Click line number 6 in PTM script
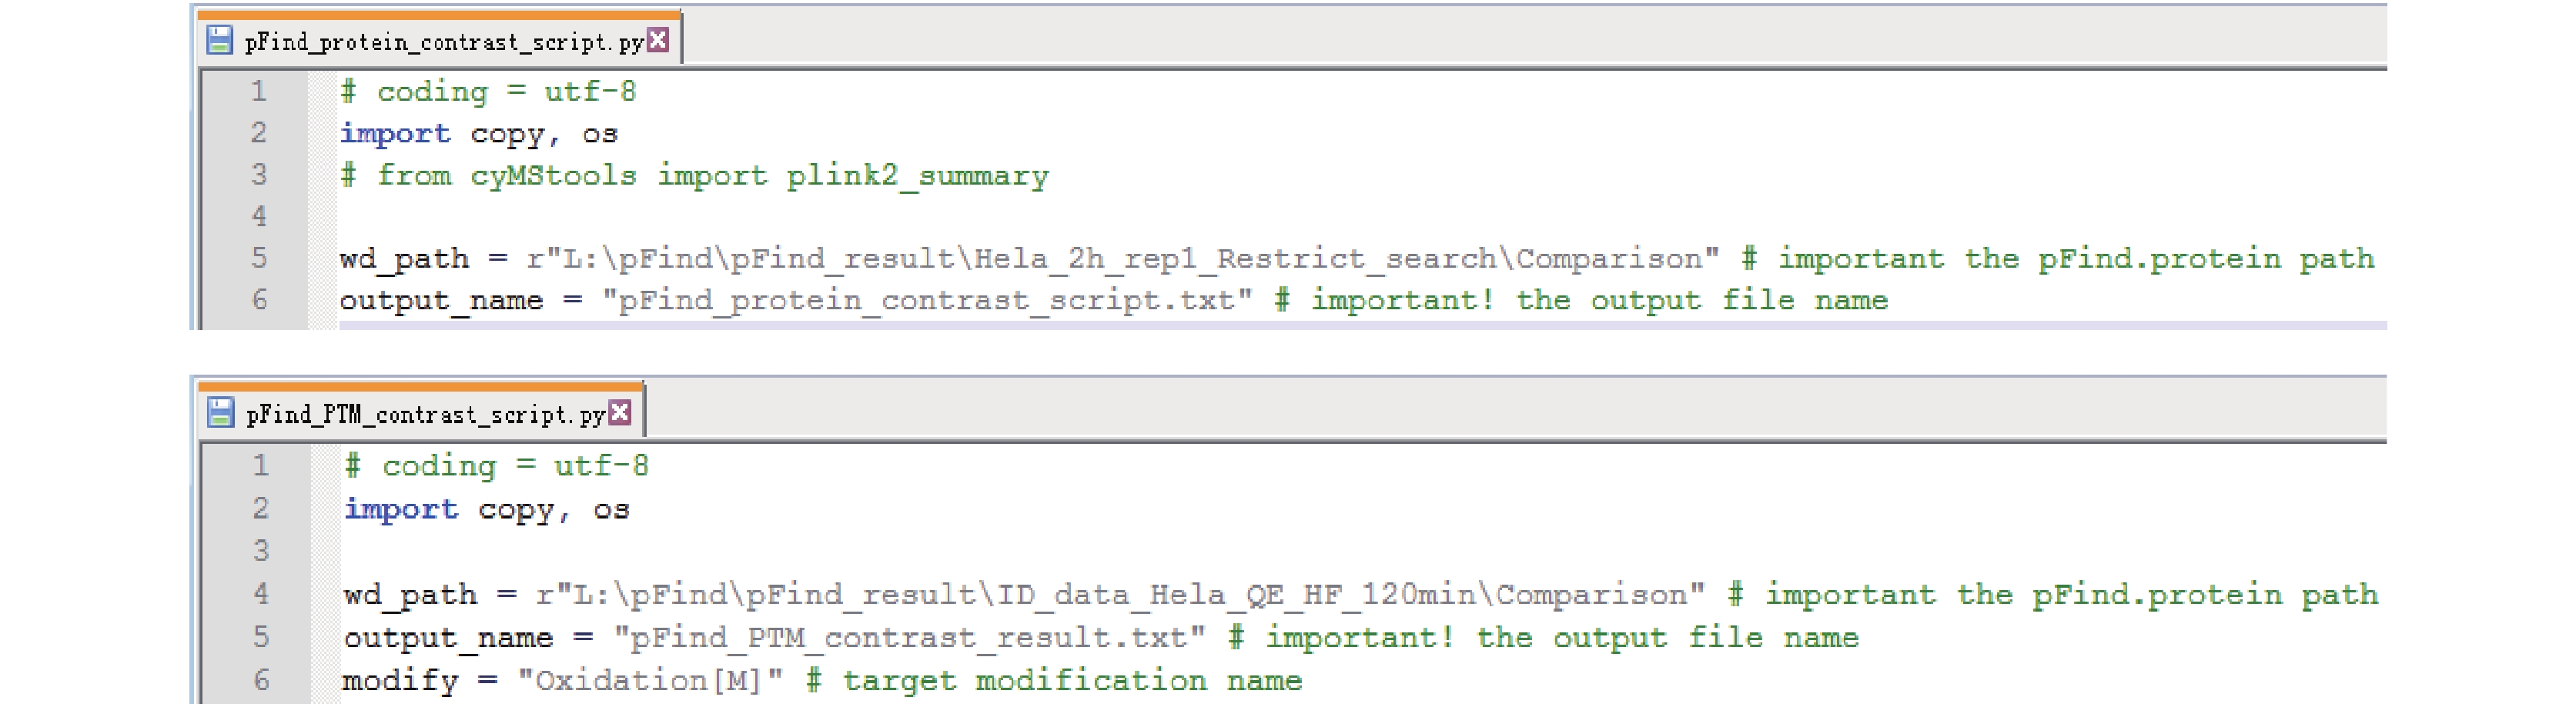This screenshot has height=707, width=2576. click(261, 680)
